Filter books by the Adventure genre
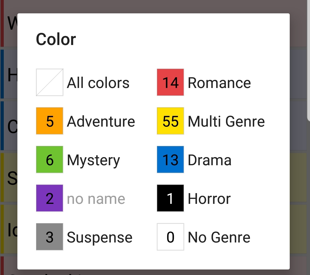This screenshot has height=275, width=310. pyautogui.click(x=101, y=121)
